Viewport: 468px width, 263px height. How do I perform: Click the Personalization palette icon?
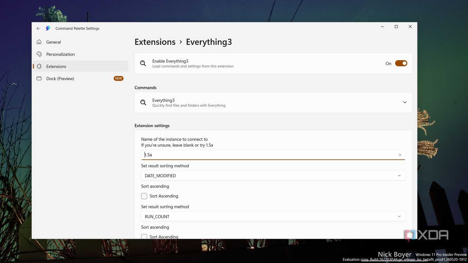[x=39, y=54]
